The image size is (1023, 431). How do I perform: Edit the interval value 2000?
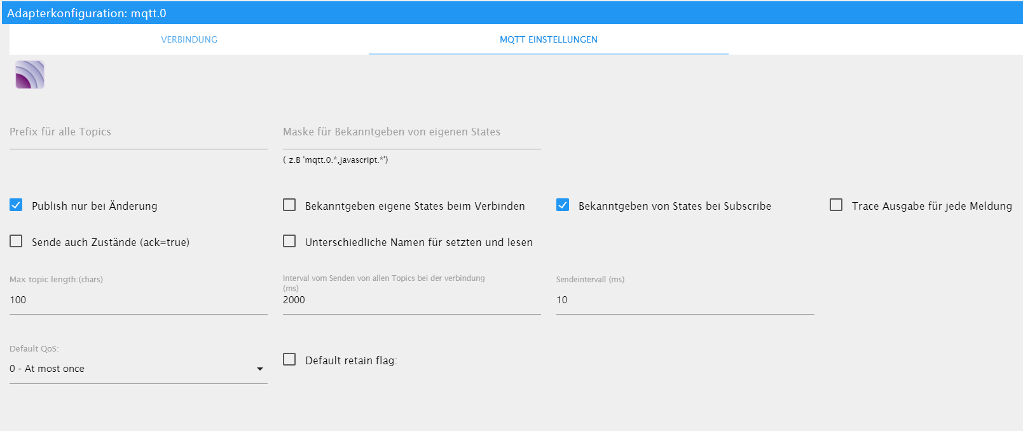(412, 300)
